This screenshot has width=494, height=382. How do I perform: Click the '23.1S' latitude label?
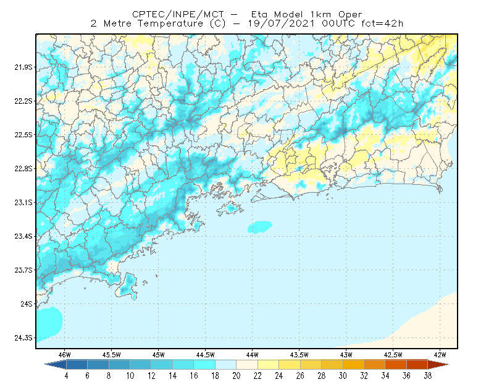(x=23, y=202)
